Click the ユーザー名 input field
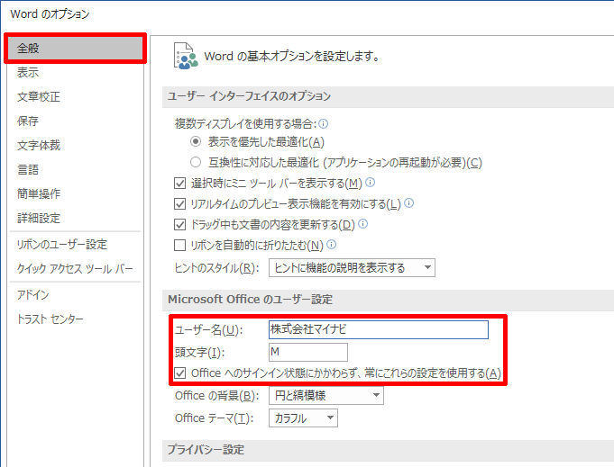Screen dimensions: 614x467 click(379, 329)
